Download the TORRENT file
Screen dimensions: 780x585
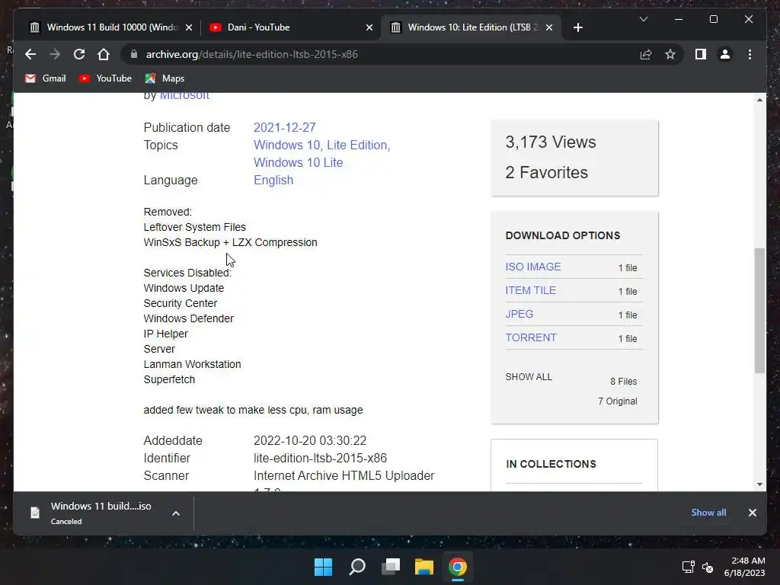coord(531,337)
